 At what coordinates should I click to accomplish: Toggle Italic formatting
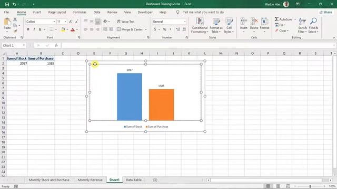[x=34, y=29]
